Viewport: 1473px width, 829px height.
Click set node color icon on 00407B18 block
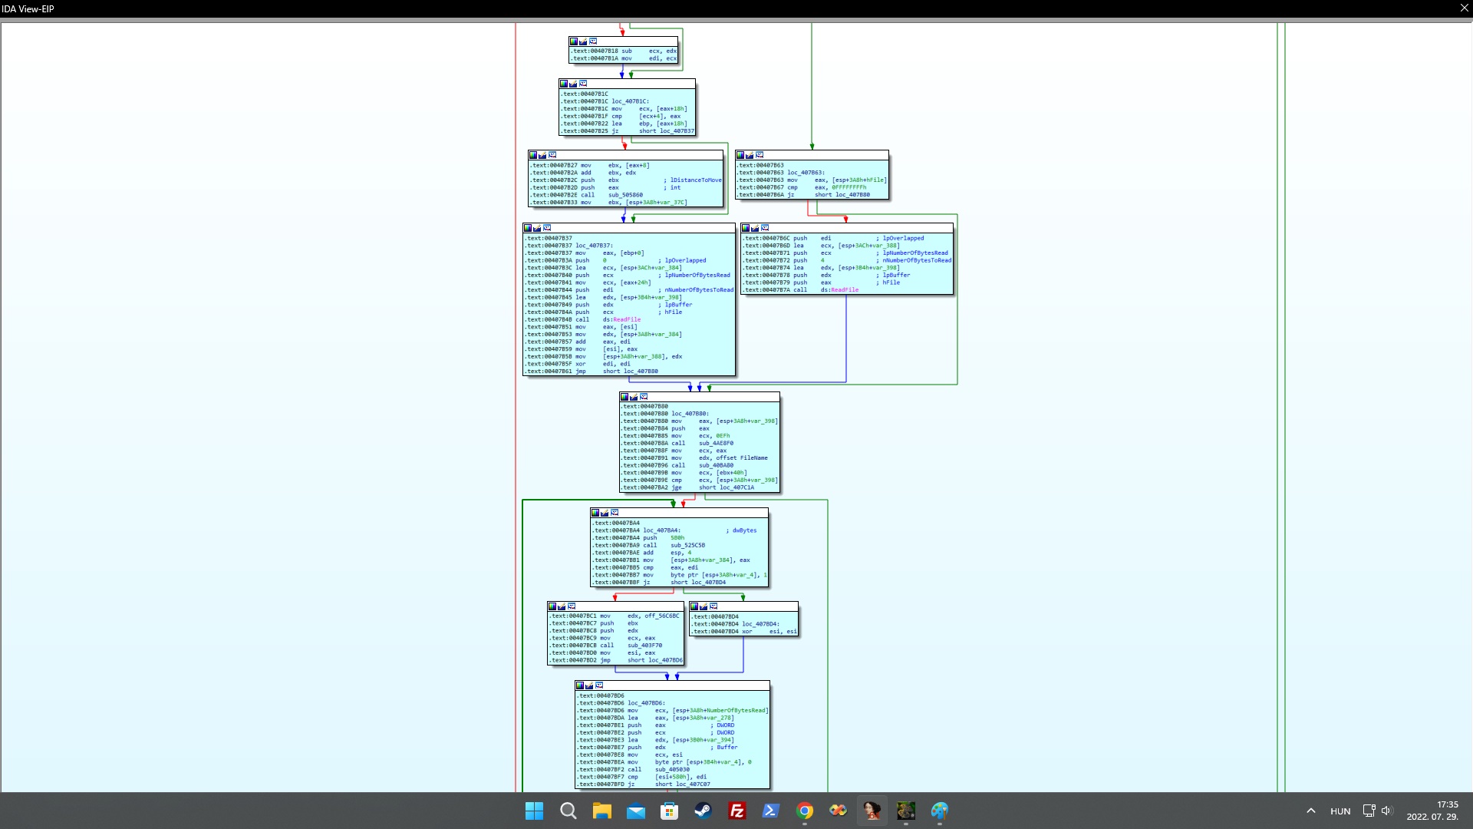574,41
